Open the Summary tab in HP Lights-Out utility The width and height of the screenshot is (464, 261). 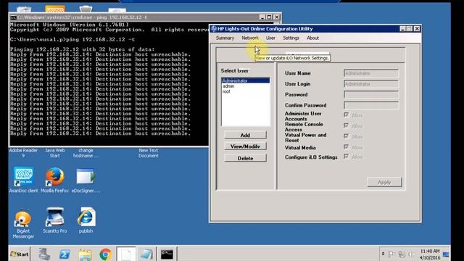[225, 38]
